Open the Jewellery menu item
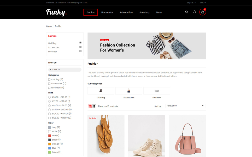This screenshot has width=252, height=157. 144,12
